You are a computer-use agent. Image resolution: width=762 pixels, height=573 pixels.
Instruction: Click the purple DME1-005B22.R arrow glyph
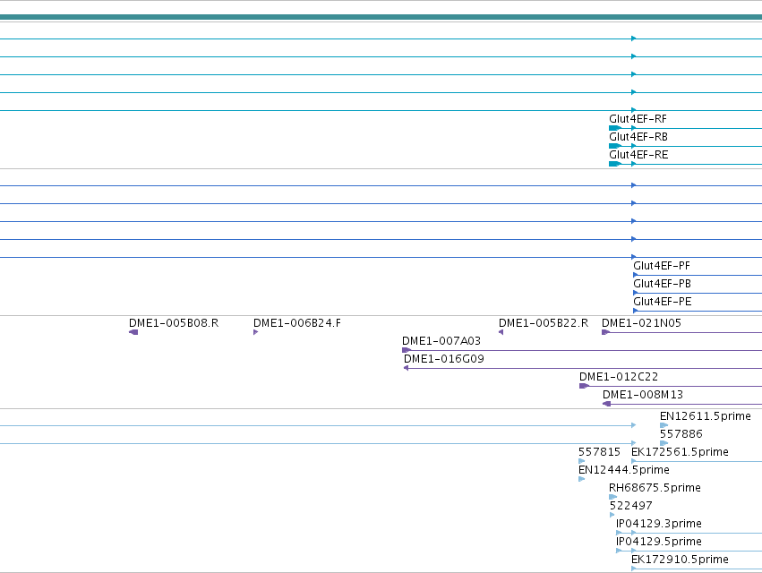pyautogui.click(x=501, y=332)
